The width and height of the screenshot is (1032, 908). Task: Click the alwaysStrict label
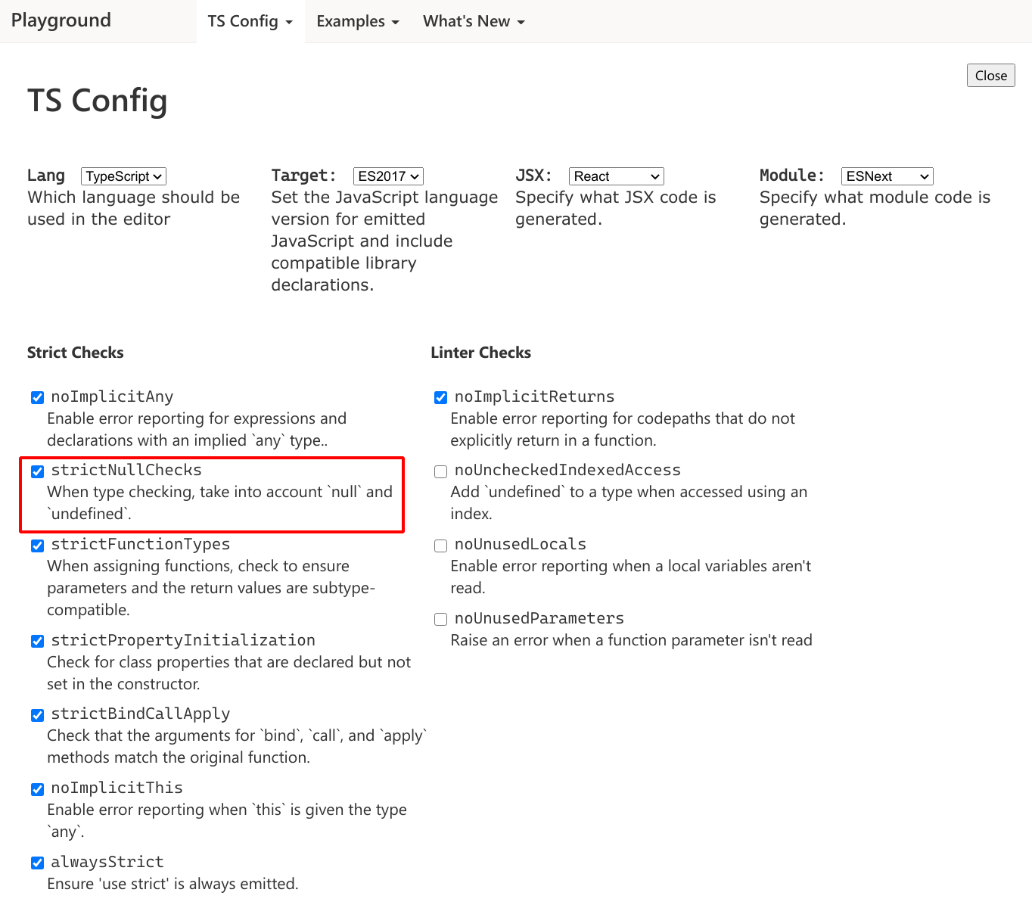click(x=107, y=862)
